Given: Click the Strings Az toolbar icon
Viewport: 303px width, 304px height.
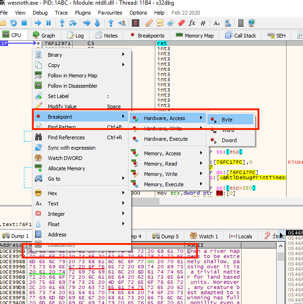Looking at the screenshot, I should click(217, 23).
